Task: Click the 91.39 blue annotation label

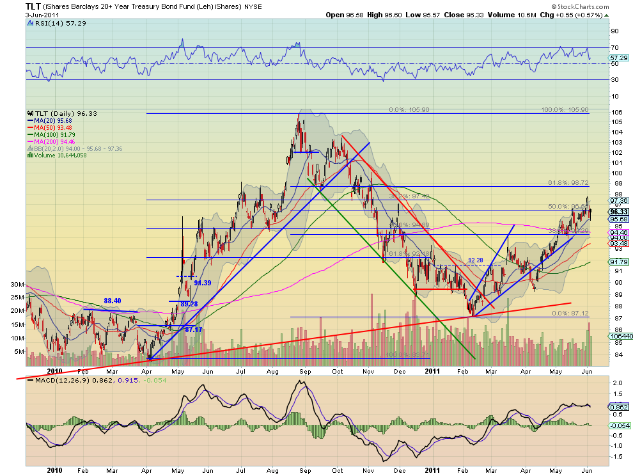Action: click(x=202, y=283)
